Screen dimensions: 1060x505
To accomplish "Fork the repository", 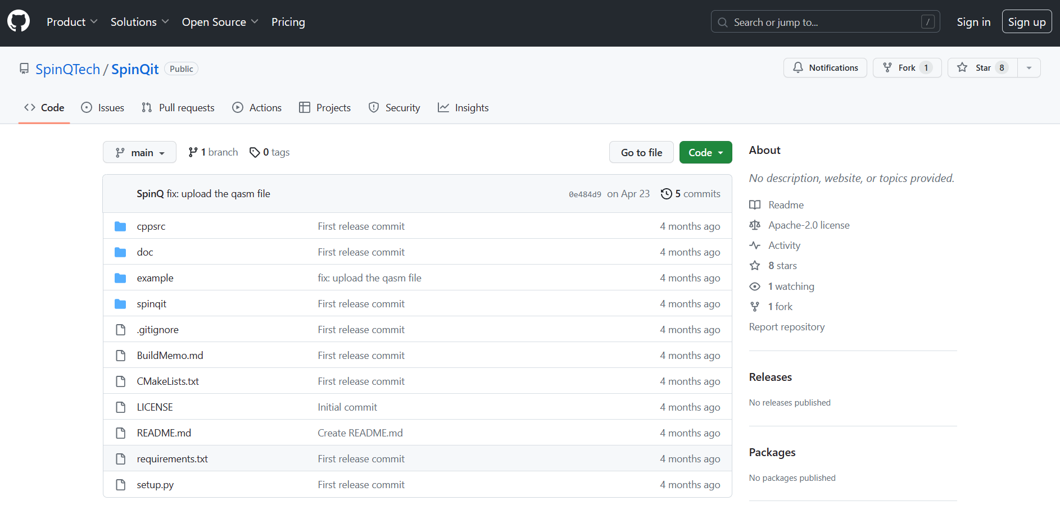I will coord(907,68).
